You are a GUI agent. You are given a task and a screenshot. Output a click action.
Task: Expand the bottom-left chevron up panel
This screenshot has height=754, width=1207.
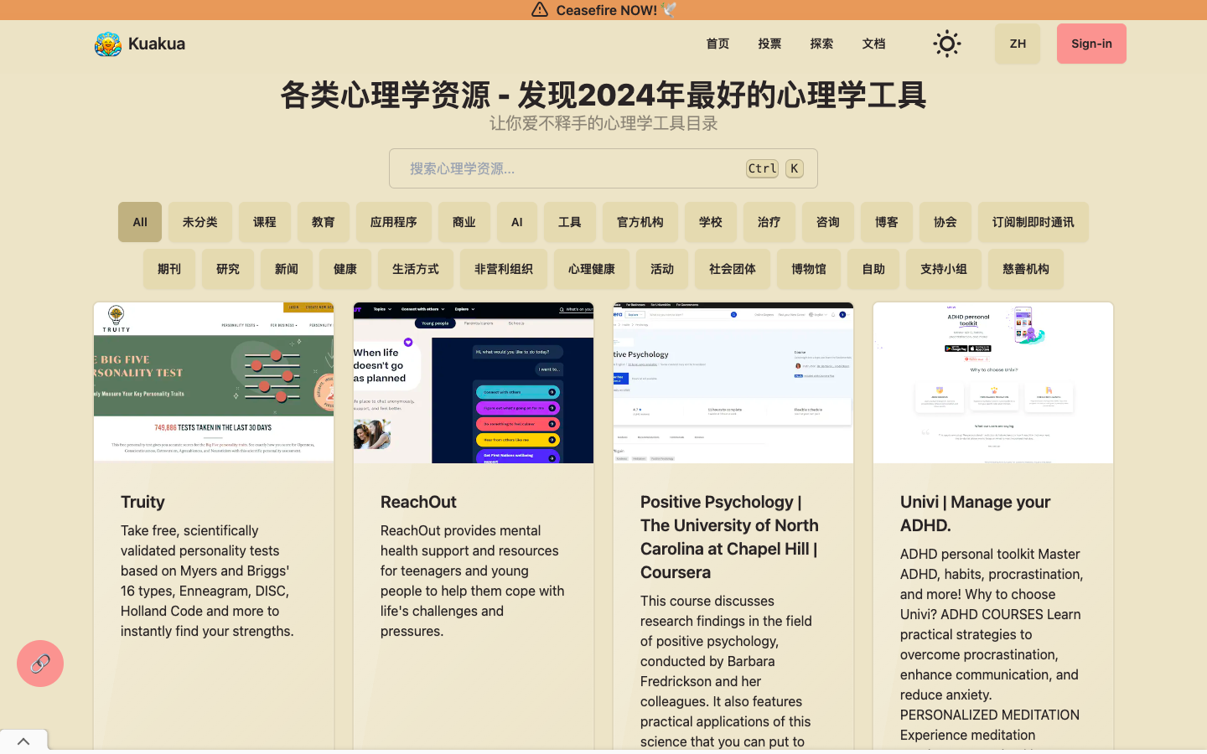pos(23,741)
